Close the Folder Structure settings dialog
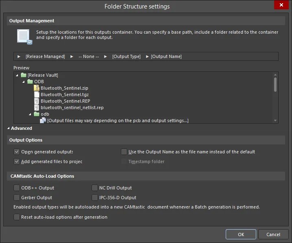 (x=281, y=5)
